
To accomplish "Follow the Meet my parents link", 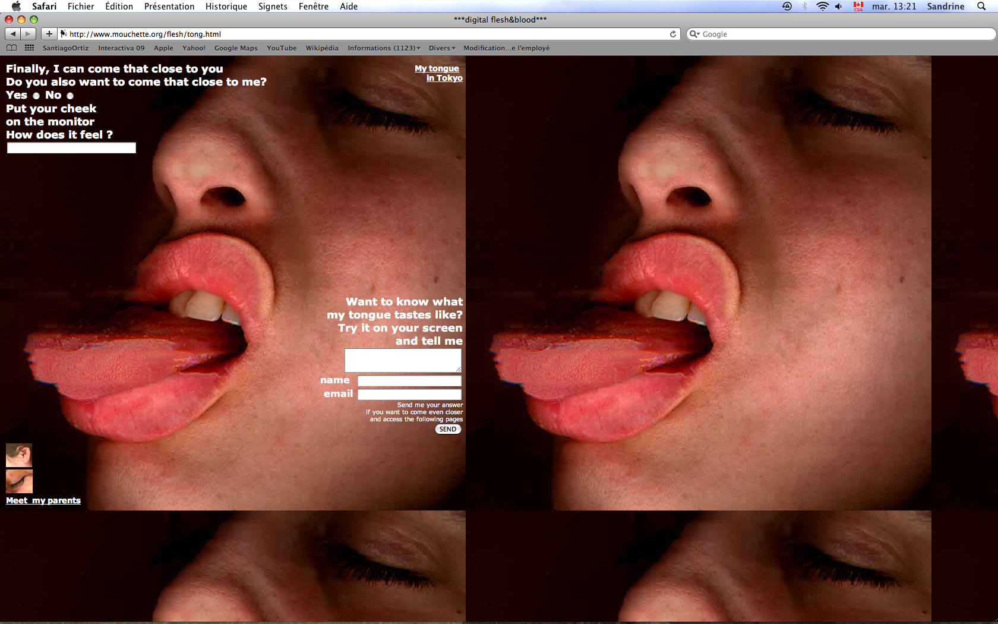I will point(43,500).
